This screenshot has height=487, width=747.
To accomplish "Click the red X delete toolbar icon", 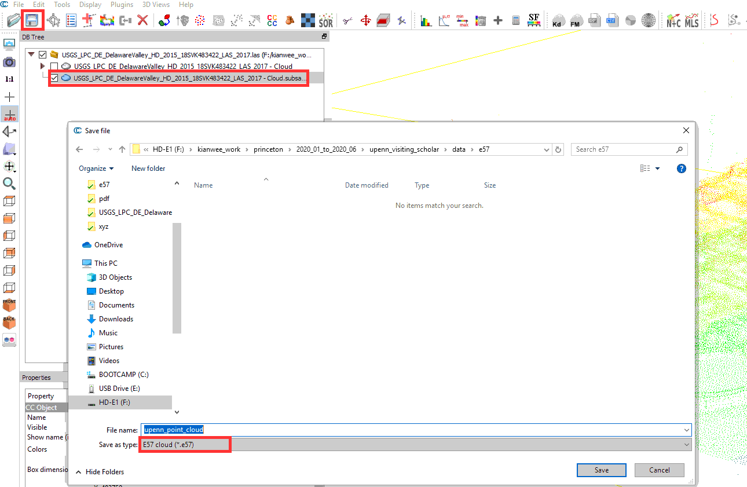I will (x=142, y=21).
